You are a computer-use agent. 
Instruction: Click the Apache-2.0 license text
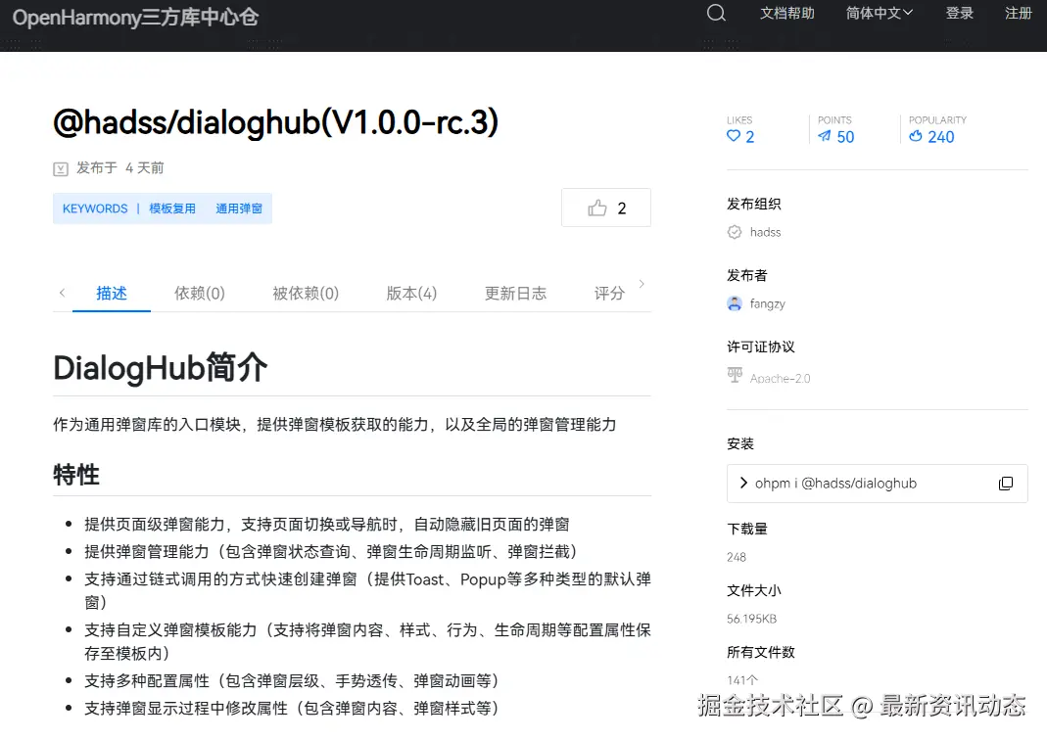click(780, 379)
